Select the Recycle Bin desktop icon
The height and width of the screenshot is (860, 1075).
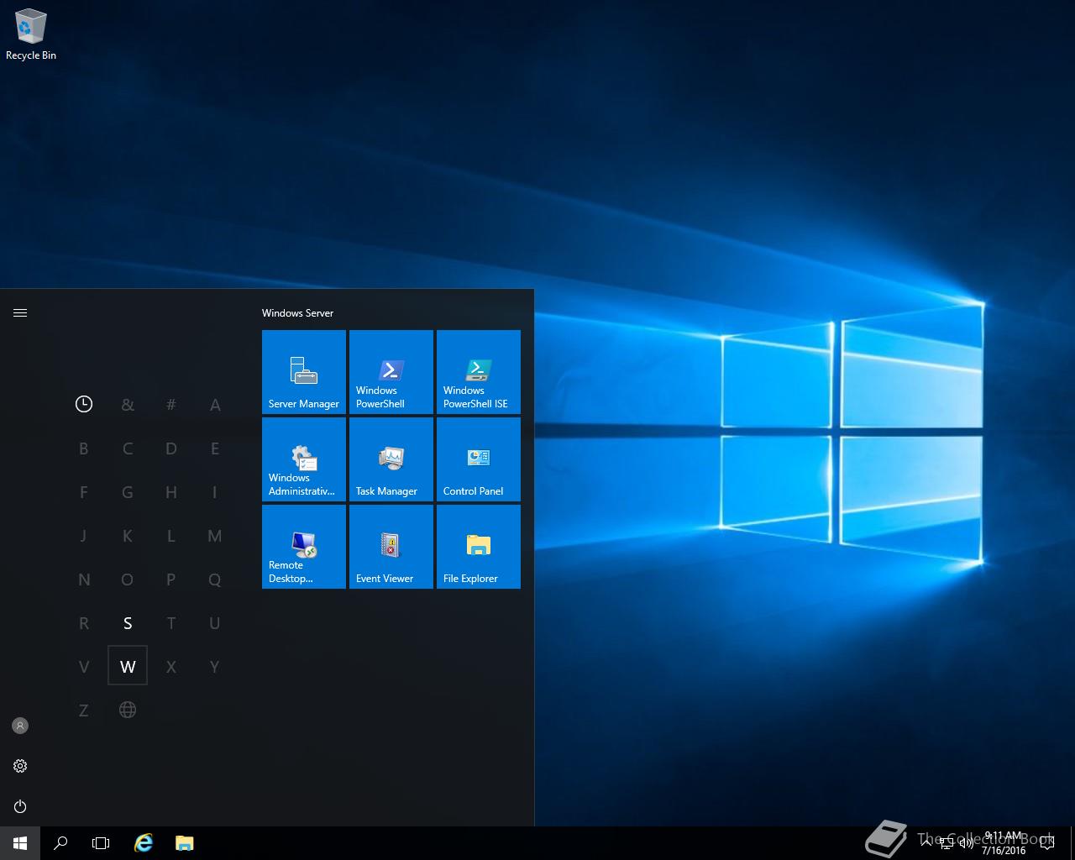pyautogui.click(x=31, y=34)
